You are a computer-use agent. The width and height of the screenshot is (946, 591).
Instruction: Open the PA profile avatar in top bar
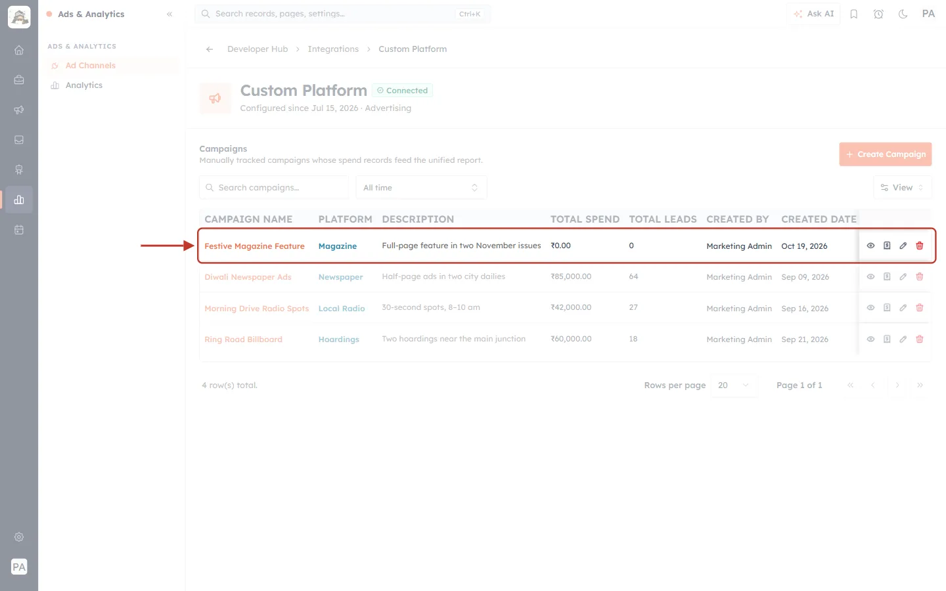point(928,14)
